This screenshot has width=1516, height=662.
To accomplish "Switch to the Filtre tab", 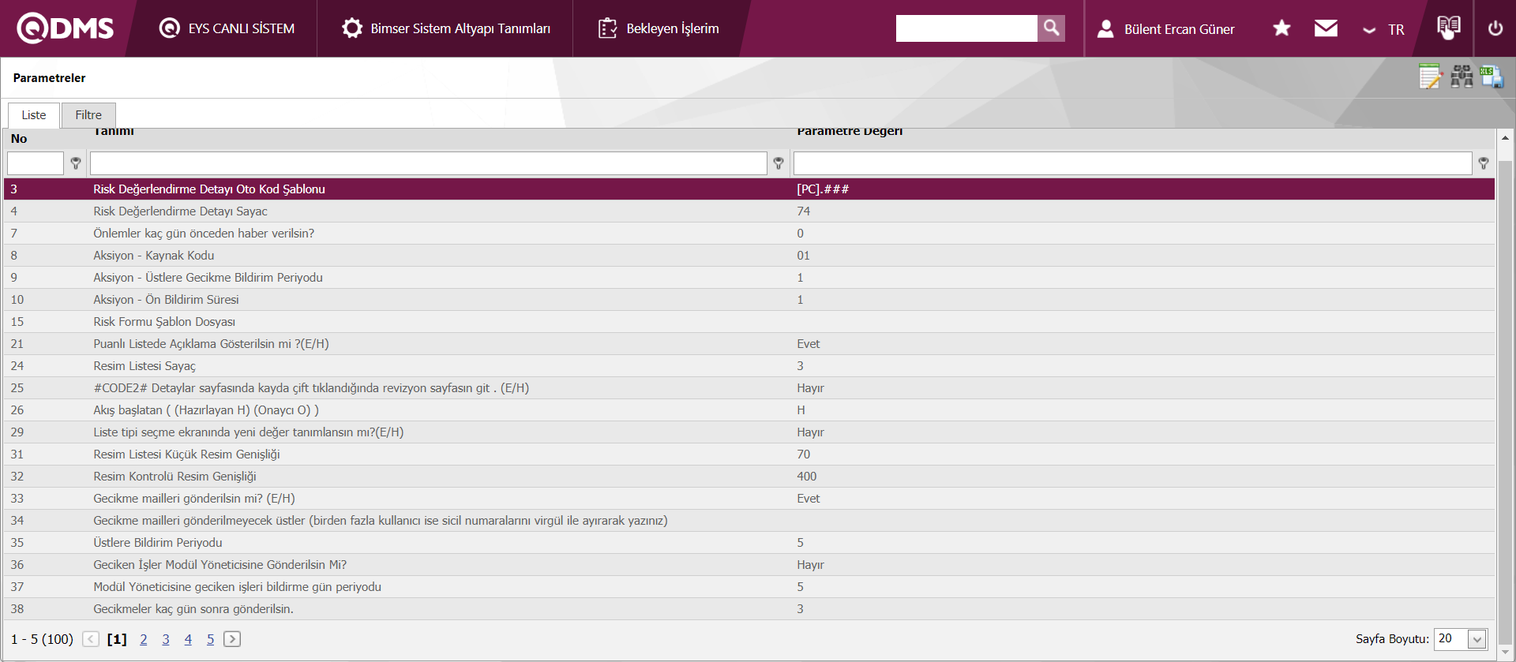I will (88, 115).
